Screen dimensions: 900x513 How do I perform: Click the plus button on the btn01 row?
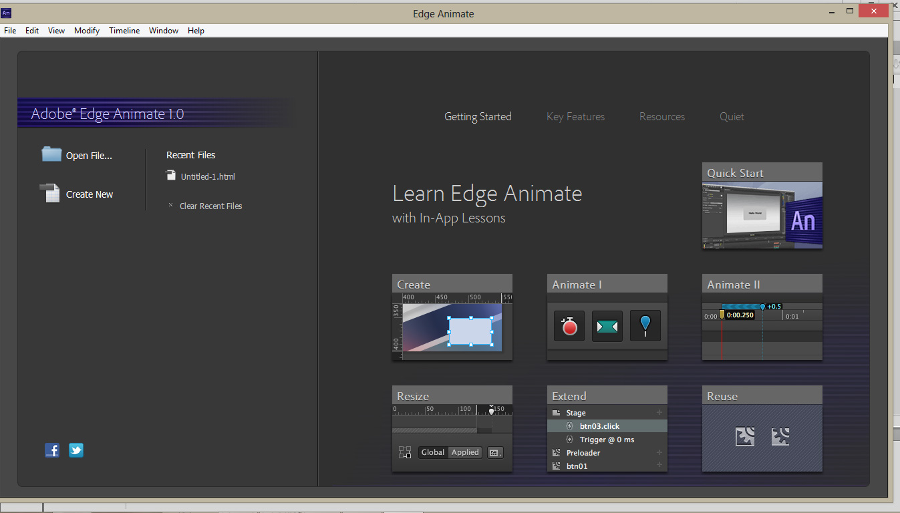[x=659, y=465]
